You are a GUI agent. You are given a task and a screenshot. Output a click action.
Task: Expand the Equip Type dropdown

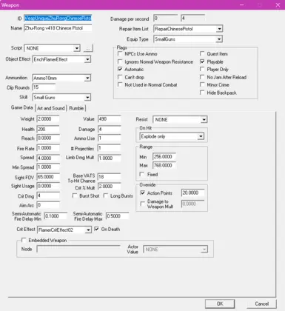point(219,39)
